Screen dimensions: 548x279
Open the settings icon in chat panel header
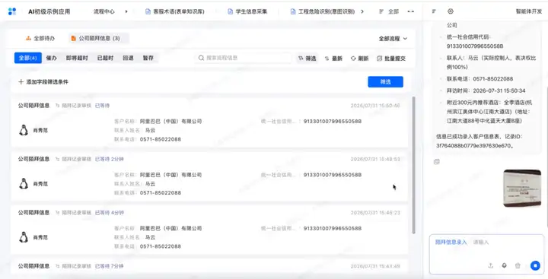[x=451, y=11]
